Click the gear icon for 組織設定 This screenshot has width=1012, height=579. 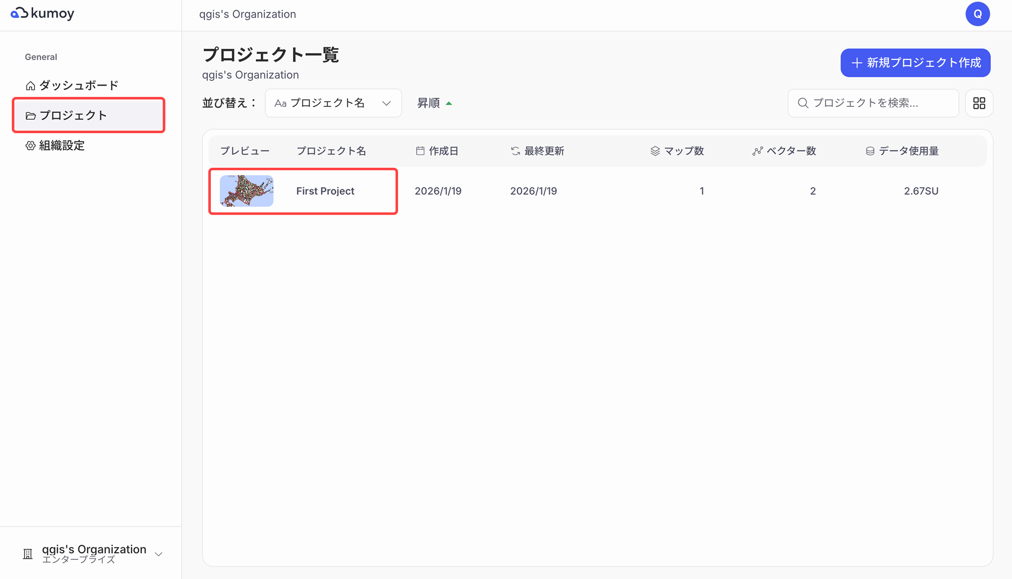(x=30, y=146)
